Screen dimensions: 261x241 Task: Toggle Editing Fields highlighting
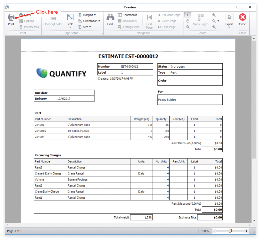pyautogui.click(x=129, y=27)
